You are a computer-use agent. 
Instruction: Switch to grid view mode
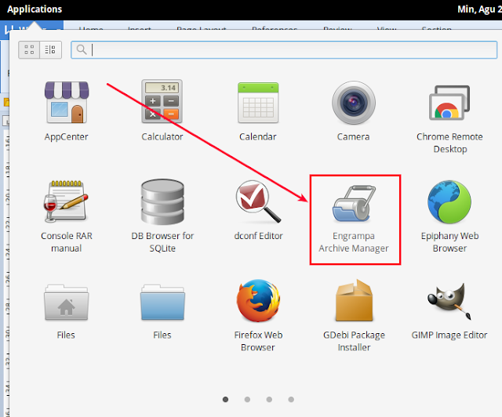(x=29, y=49)
